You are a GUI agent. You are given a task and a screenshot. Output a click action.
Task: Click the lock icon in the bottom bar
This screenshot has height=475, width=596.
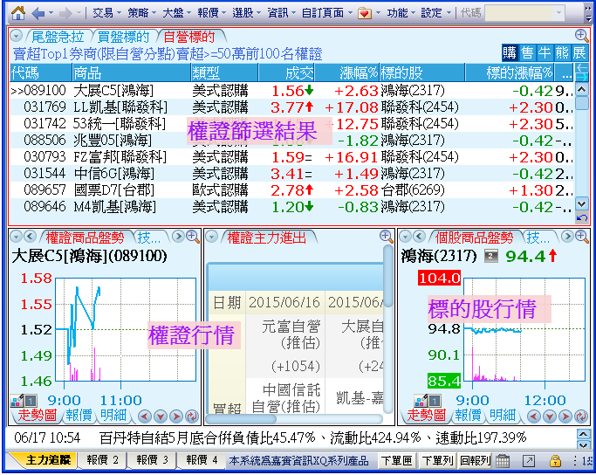[x=555, y=460]
